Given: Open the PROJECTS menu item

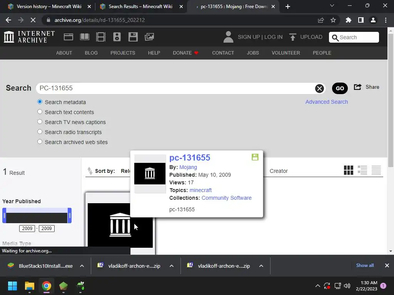Looking at the screenshot, I should point(123,53).
